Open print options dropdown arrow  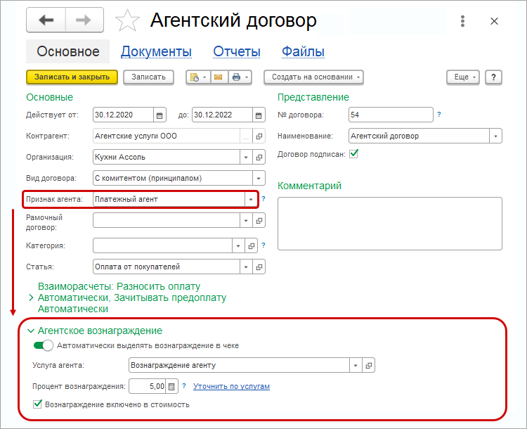247,77
